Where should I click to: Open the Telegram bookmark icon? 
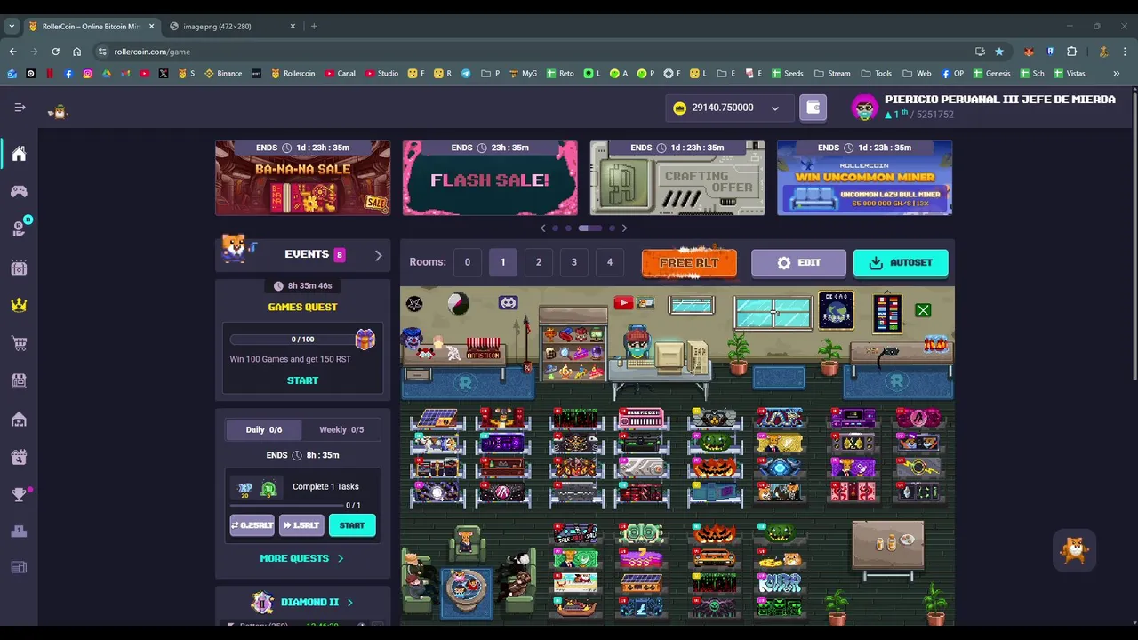[465, 74]
